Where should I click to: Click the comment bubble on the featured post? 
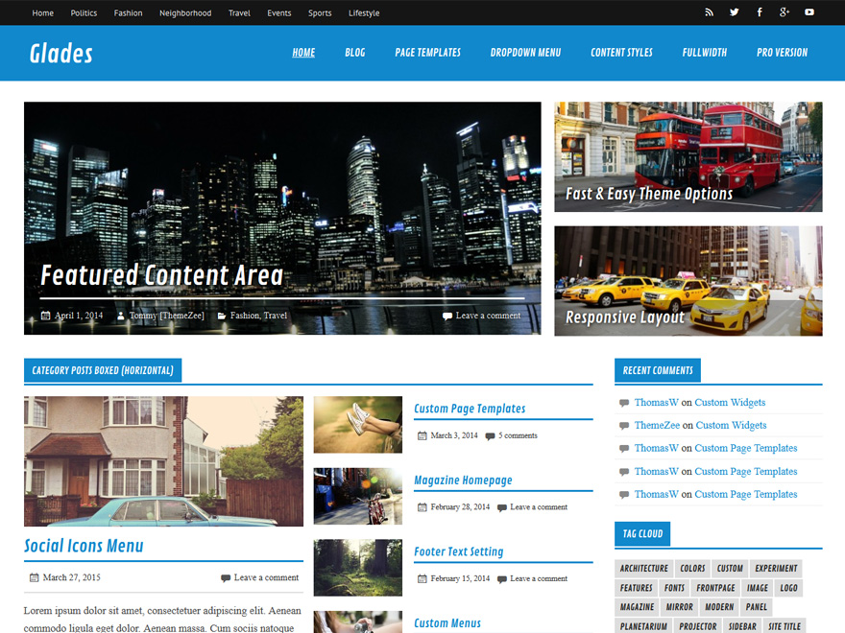click(447, 315)
